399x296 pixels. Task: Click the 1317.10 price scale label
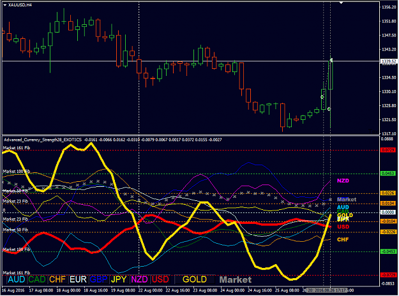389,133
